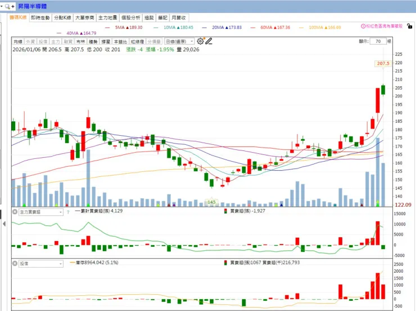Click the pink info circle icon
The width and height of the screenshot is (416, 311).
363,26
